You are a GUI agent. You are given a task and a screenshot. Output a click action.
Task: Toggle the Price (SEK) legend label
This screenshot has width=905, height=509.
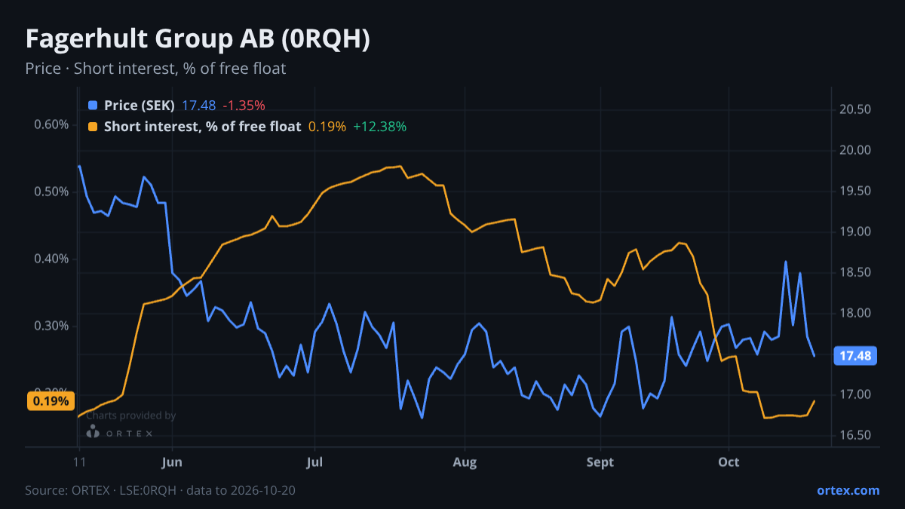pyautogui.click(x=140, y=106)
